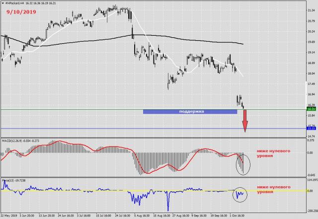Select the red text next to Force panel
This screenshot has width=318, height=219.
(x=273, y=189)
